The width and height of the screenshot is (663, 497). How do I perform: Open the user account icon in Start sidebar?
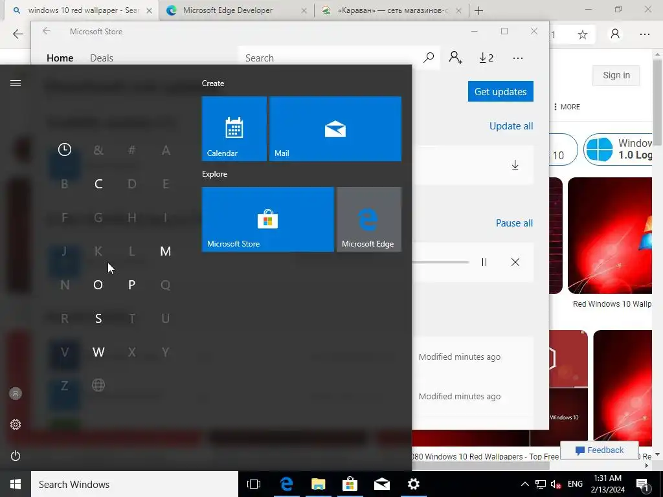(x=16, y=393)
